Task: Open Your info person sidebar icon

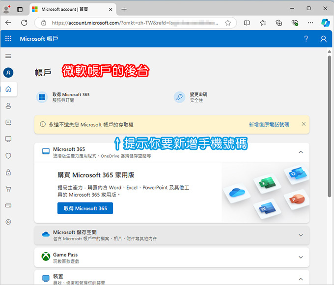Action: (x=8, y=106)
